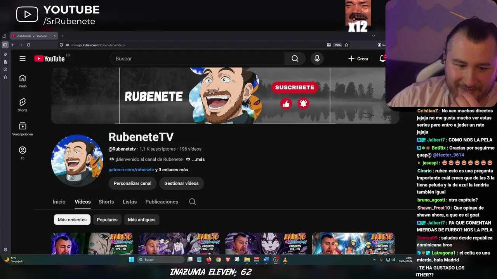Switch to the Shorts channel tab
This screenshot has height=279, width=497.
pos(106,201)
